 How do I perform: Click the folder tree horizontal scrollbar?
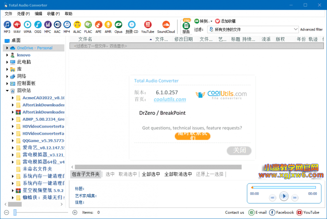tap(15, 204)
